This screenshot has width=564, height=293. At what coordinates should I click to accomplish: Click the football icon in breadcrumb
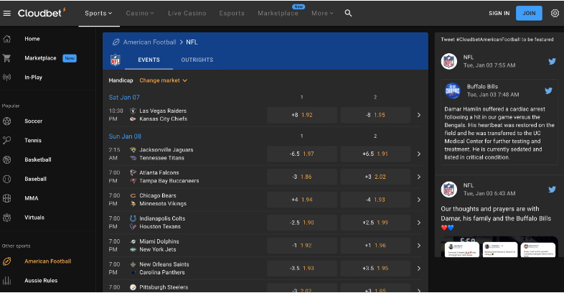point(116,42)
